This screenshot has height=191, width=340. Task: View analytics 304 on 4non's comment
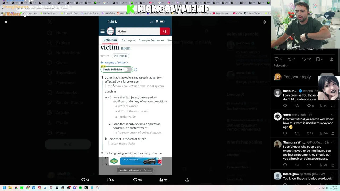324,133
